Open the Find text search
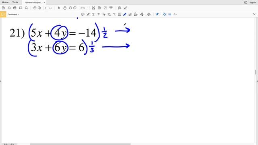The height and width of the screenshot is (145, 258). [x=26, y=8]
